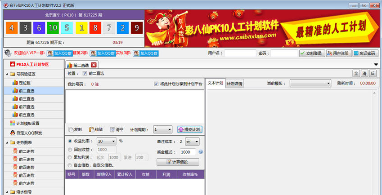382x195 pixels.
Task: Click the orange number 4 ball
Action: click(12, 28)
